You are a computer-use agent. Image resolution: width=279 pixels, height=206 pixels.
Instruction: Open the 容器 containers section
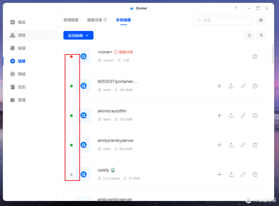pos(18,48)
